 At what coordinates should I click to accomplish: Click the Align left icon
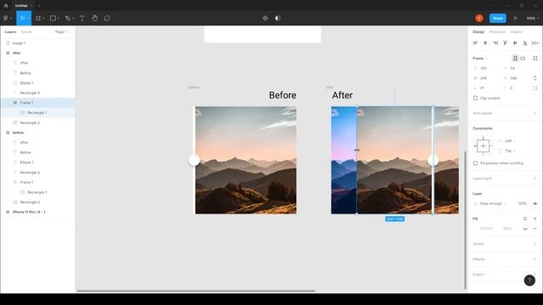click(x=475, y=43)
